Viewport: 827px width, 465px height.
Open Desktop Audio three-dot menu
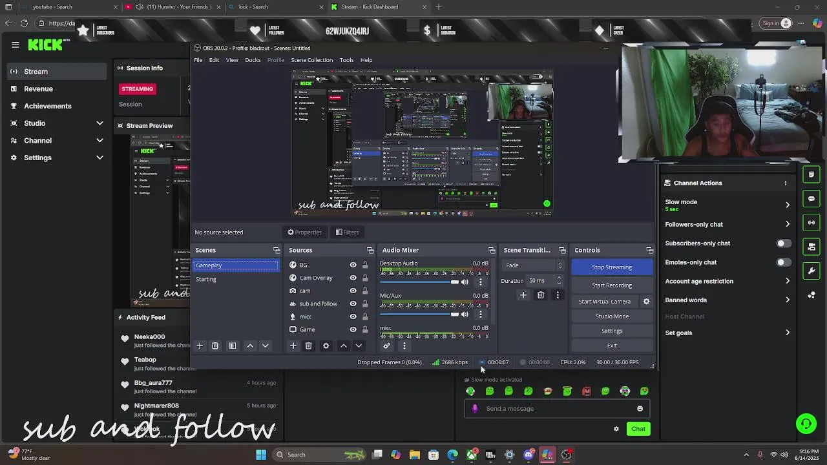pyautogui.click(x=480, y=282)
